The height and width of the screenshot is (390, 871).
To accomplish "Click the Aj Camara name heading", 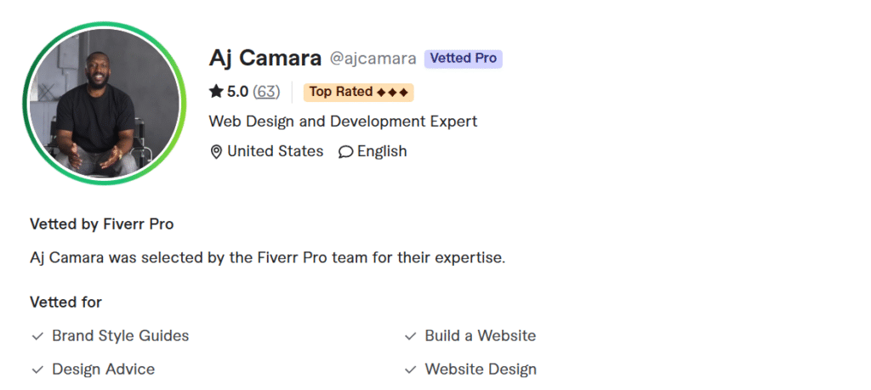I will (x=265, y=58).
